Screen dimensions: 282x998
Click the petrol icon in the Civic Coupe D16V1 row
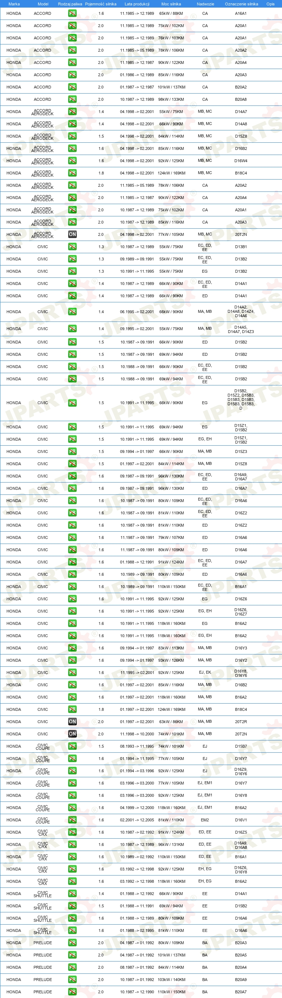pos(72,820)
